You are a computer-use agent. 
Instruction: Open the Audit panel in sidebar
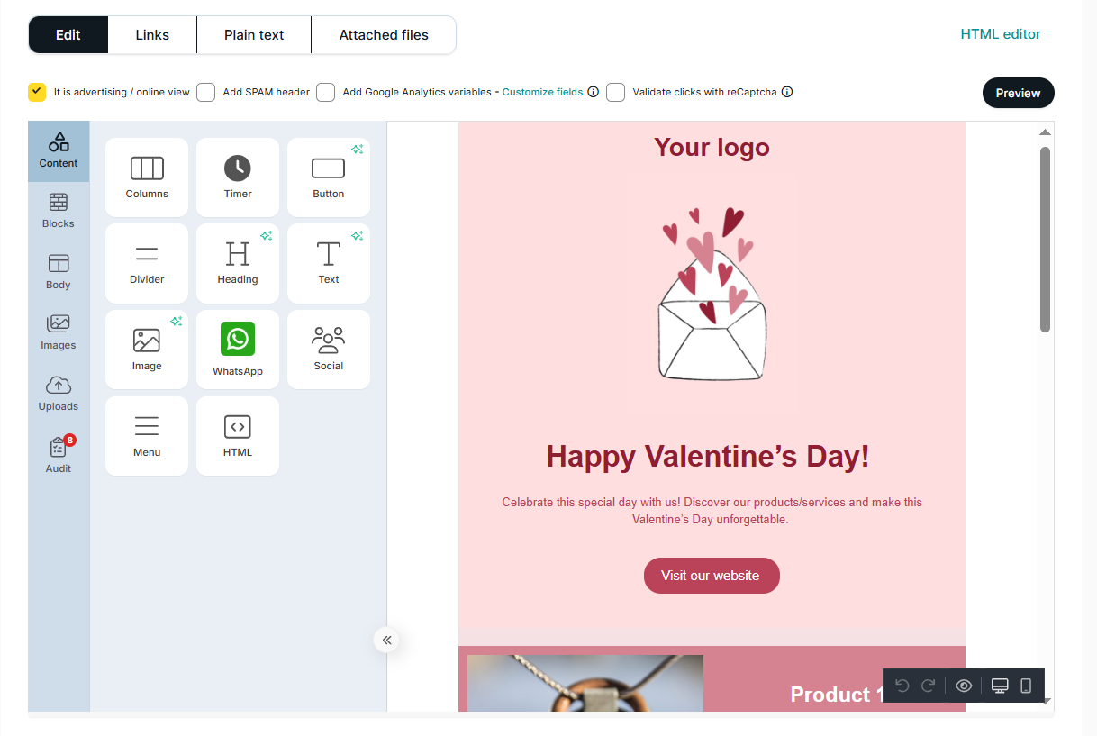[59, 455]
